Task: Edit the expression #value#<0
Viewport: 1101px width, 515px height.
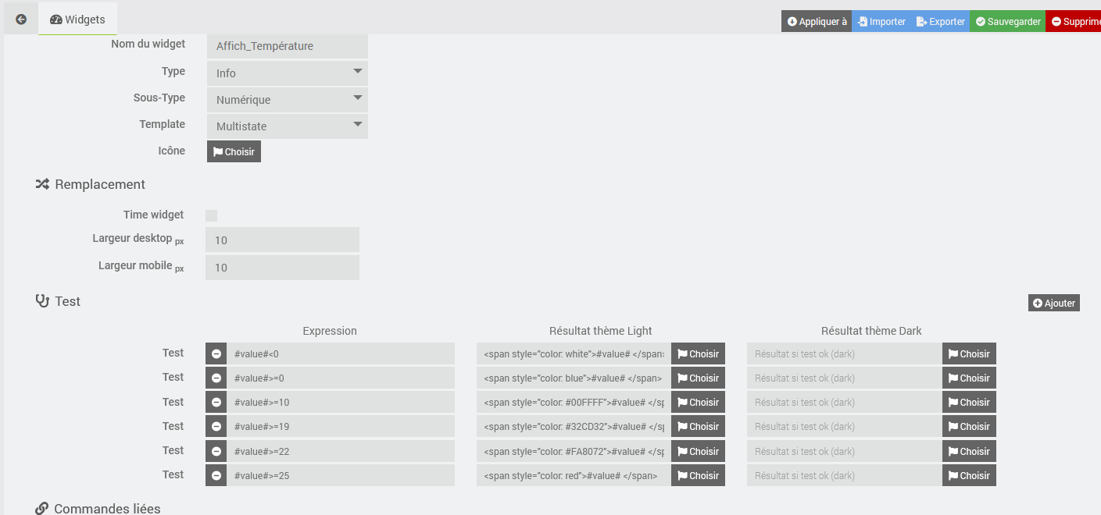Action: pos(341,353)
